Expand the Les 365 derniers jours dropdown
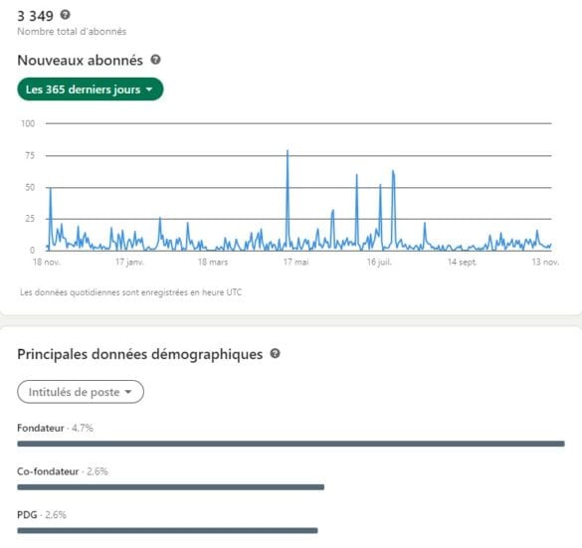 click(x=91, y=90)
